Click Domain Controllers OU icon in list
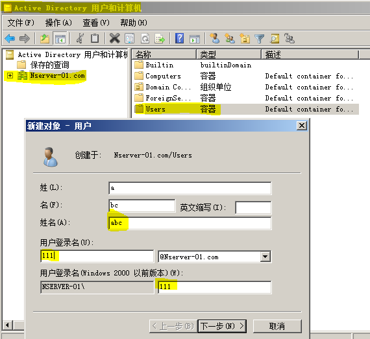370x339 pixels. pyautogui.click(x=139, y=87)
